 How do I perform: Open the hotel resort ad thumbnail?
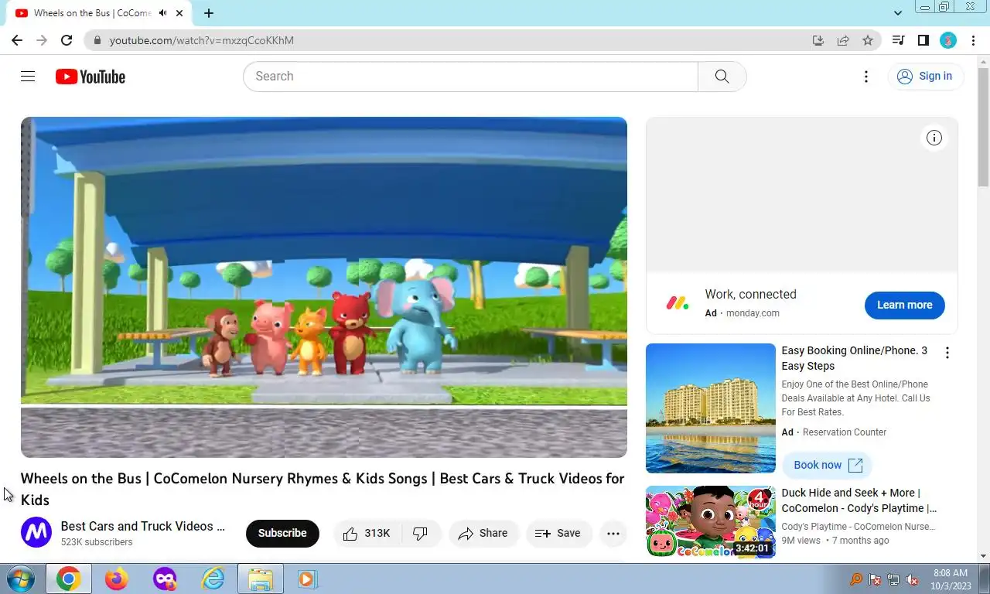click(x=711, y=408)
